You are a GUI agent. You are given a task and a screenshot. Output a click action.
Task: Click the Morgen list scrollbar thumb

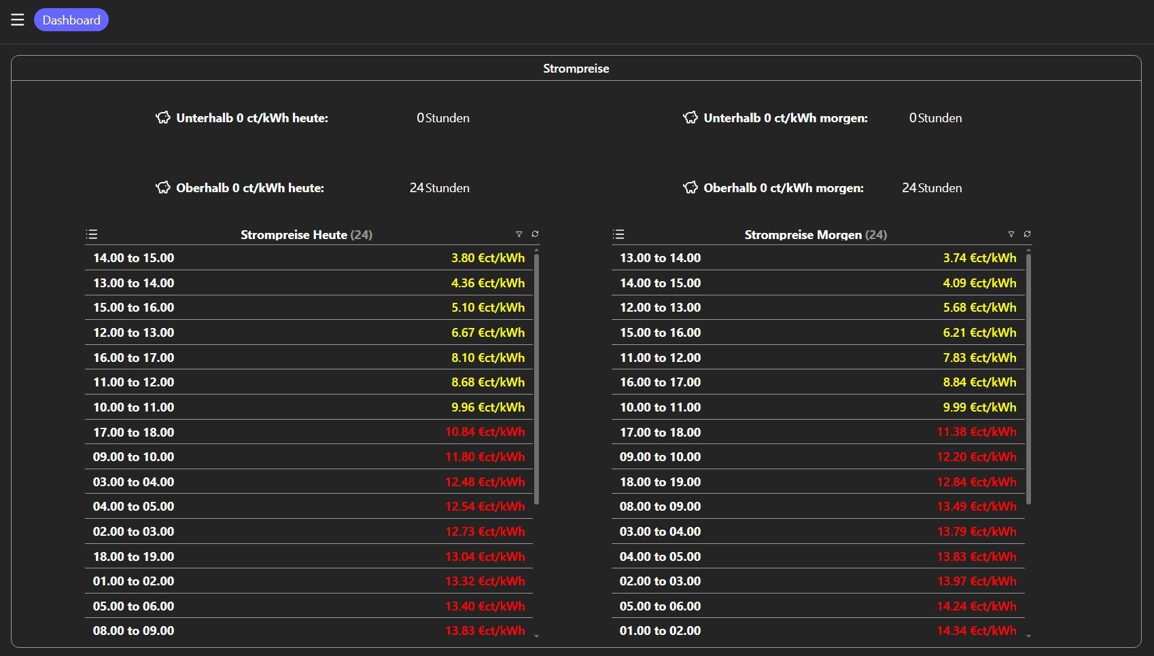(1028, 379)
